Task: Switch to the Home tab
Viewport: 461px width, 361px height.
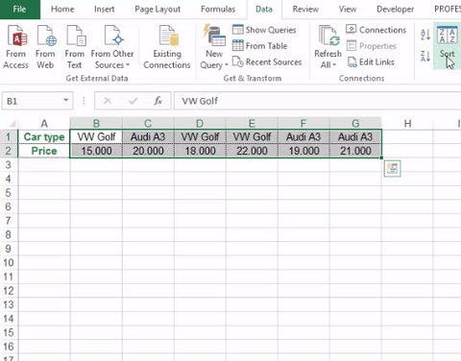Action: coord(62,10)
